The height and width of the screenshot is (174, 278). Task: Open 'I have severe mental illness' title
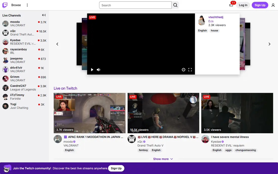click(230, 137)
